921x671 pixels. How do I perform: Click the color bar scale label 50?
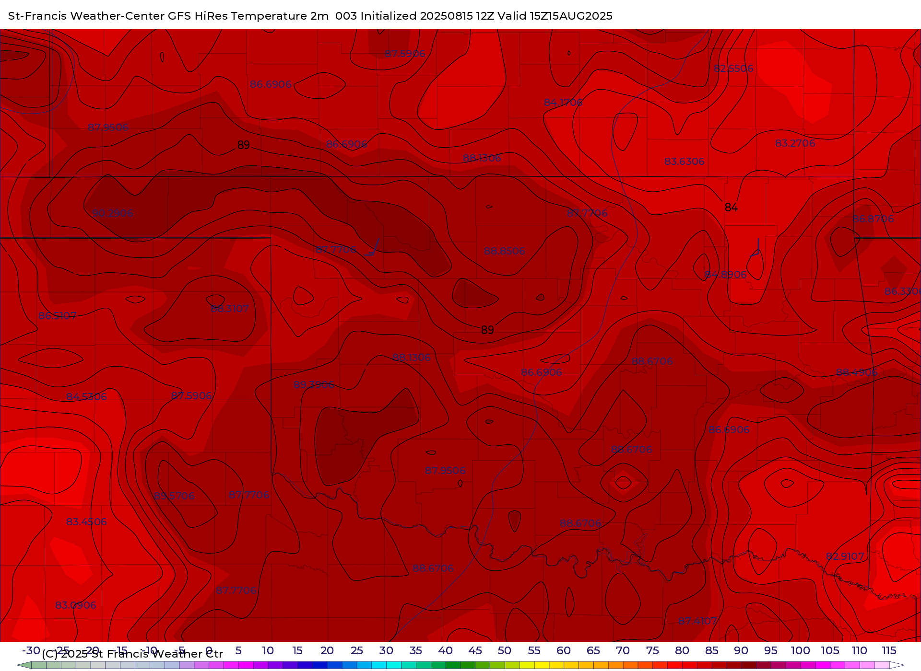click(504, 650)
